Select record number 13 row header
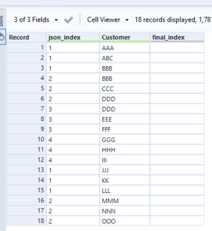The width and height of the screenshot is (212, 231). coord(27,170)
